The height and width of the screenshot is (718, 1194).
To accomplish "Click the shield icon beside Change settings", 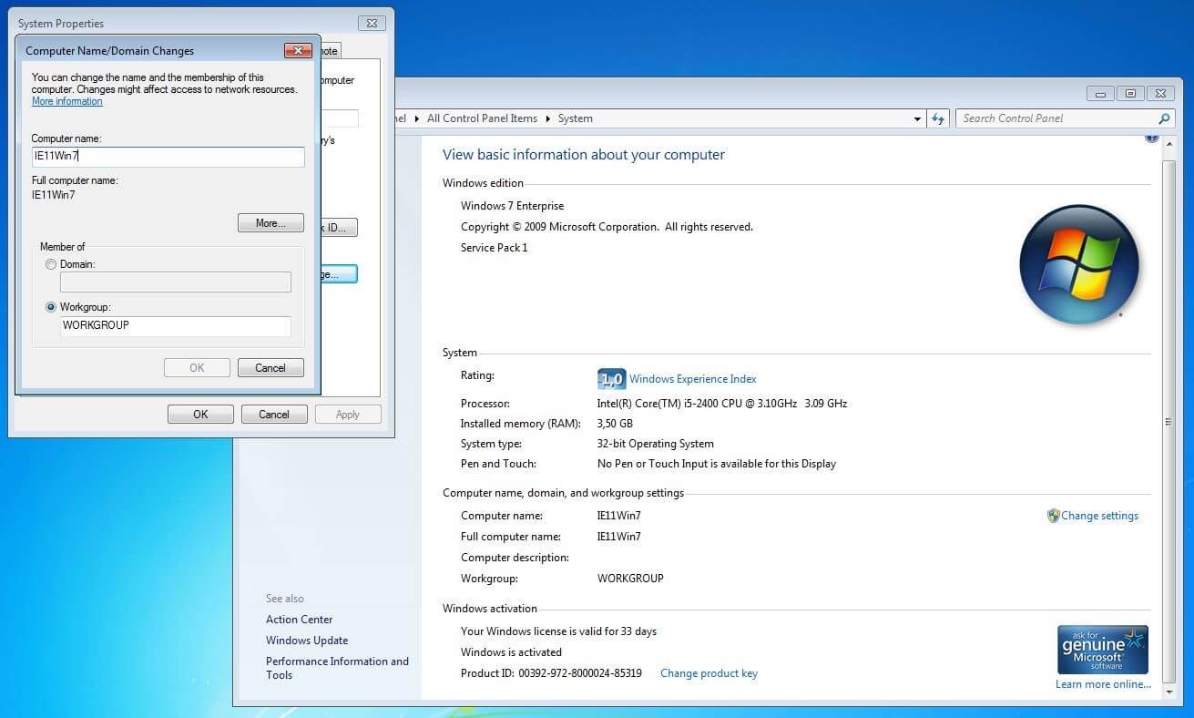I will 1054,515.
